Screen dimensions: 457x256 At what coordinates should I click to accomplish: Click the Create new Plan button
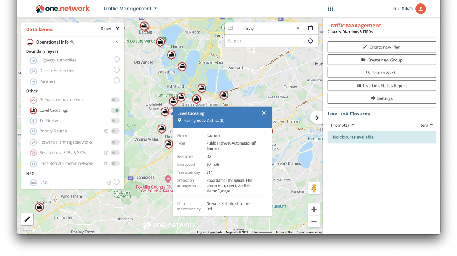coord(381,47)
